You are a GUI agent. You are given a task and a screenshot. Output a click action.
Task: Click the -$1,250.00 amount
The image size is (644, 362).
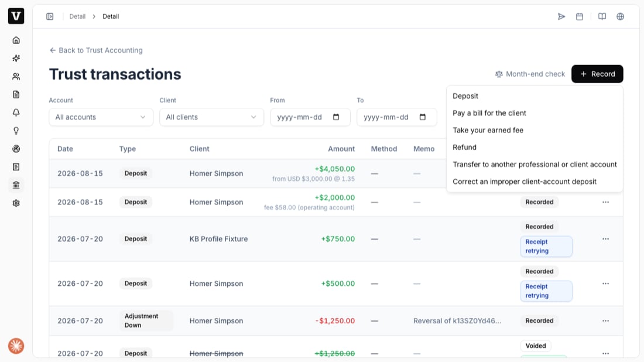point(335,320)
